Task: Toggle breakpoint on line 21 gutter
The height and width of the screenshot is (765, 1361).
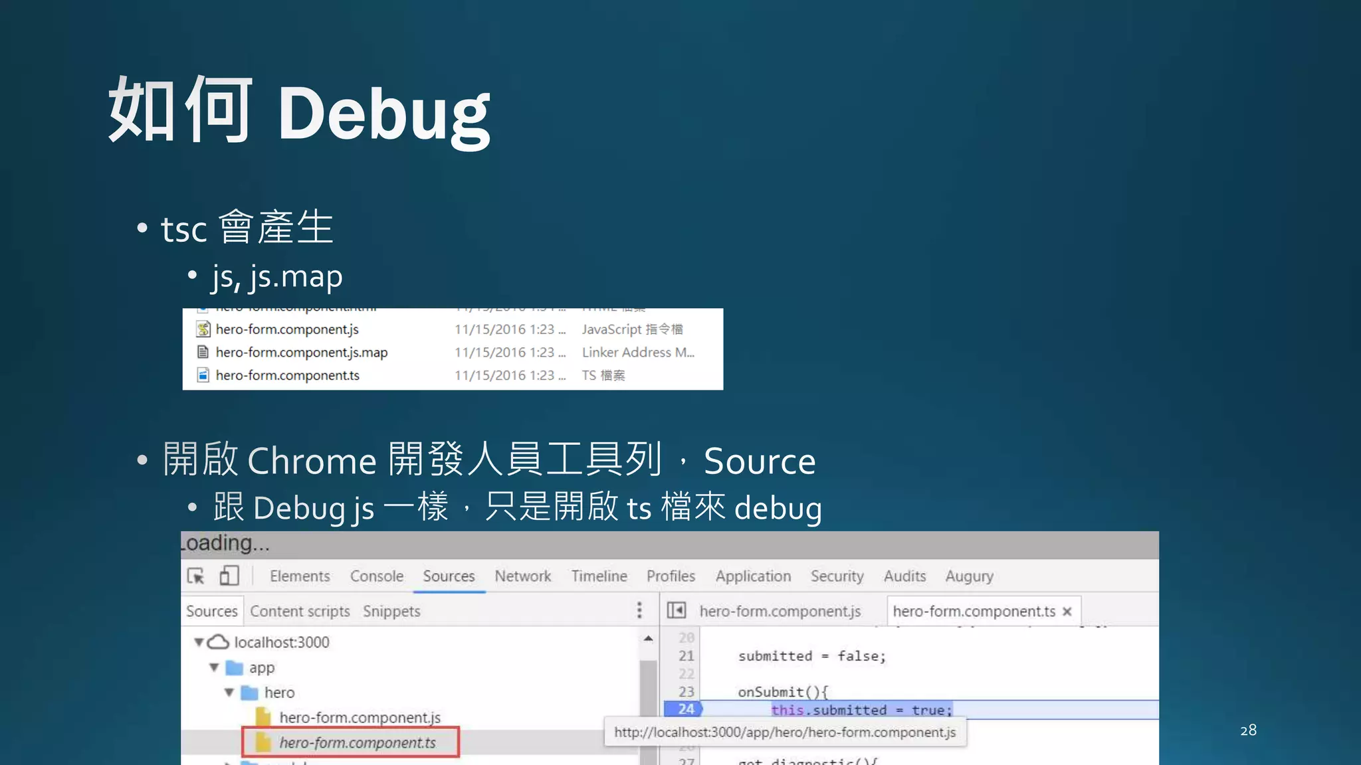Action: pyautogui.click(x=686, y=656)
